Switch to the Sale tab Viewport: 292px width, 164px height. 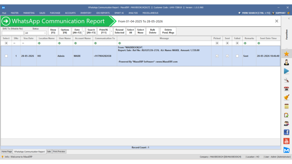point(49,151)
